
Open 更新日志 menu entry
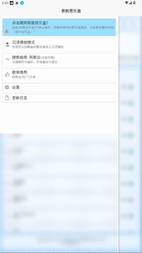59,98
